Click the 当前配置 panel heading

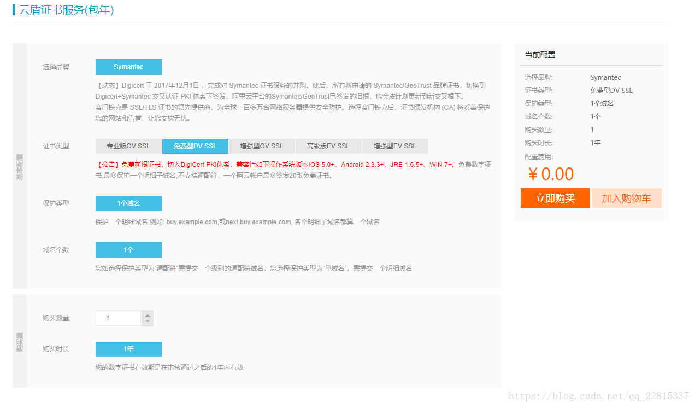click(540, 55)
